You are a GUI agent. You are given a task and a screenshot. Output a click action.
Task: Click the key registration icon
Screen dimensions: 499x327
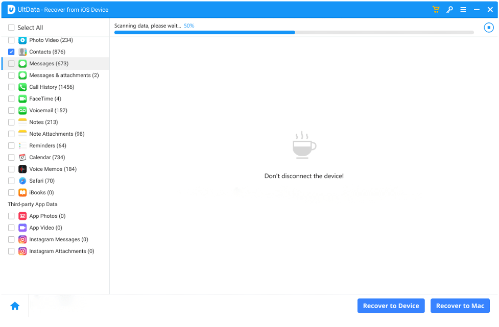(x=449, y=10)
